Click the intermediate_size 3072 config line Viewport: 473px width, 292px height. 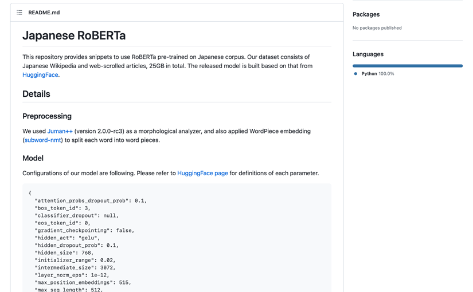[75, 267]
